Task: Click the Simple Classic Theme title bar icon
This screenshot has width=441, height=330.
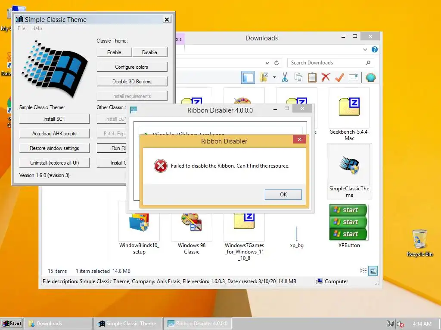Action: [20, 19]
